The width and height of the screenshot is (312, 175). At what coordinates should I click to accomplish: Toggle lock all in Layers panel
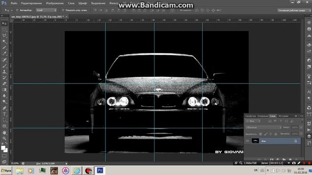(x=275, y=134)
